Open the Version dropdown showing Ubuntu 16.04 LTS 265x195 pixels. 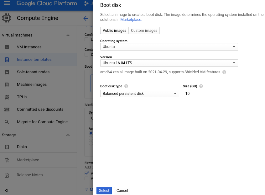point(169,63)
